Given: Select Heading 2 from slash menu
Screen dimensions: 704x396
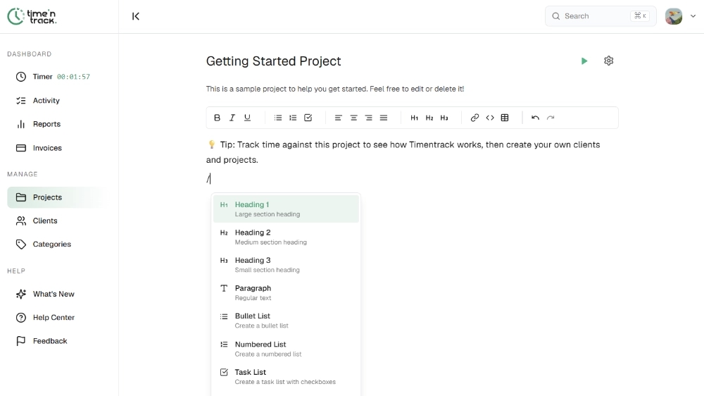Looking at the screenshot, I should coord(286,237).
